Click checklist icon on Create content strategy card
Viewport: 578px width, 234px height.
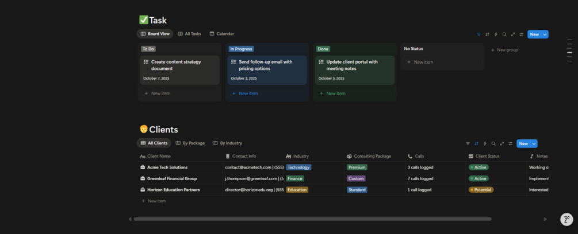[x=146, y=62]
